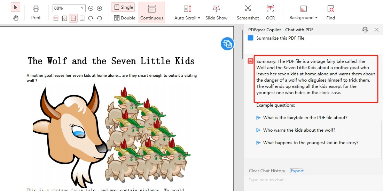The image size is (383, 191).
Task: Click the convert to Word floating button
Action: (227, 44)
